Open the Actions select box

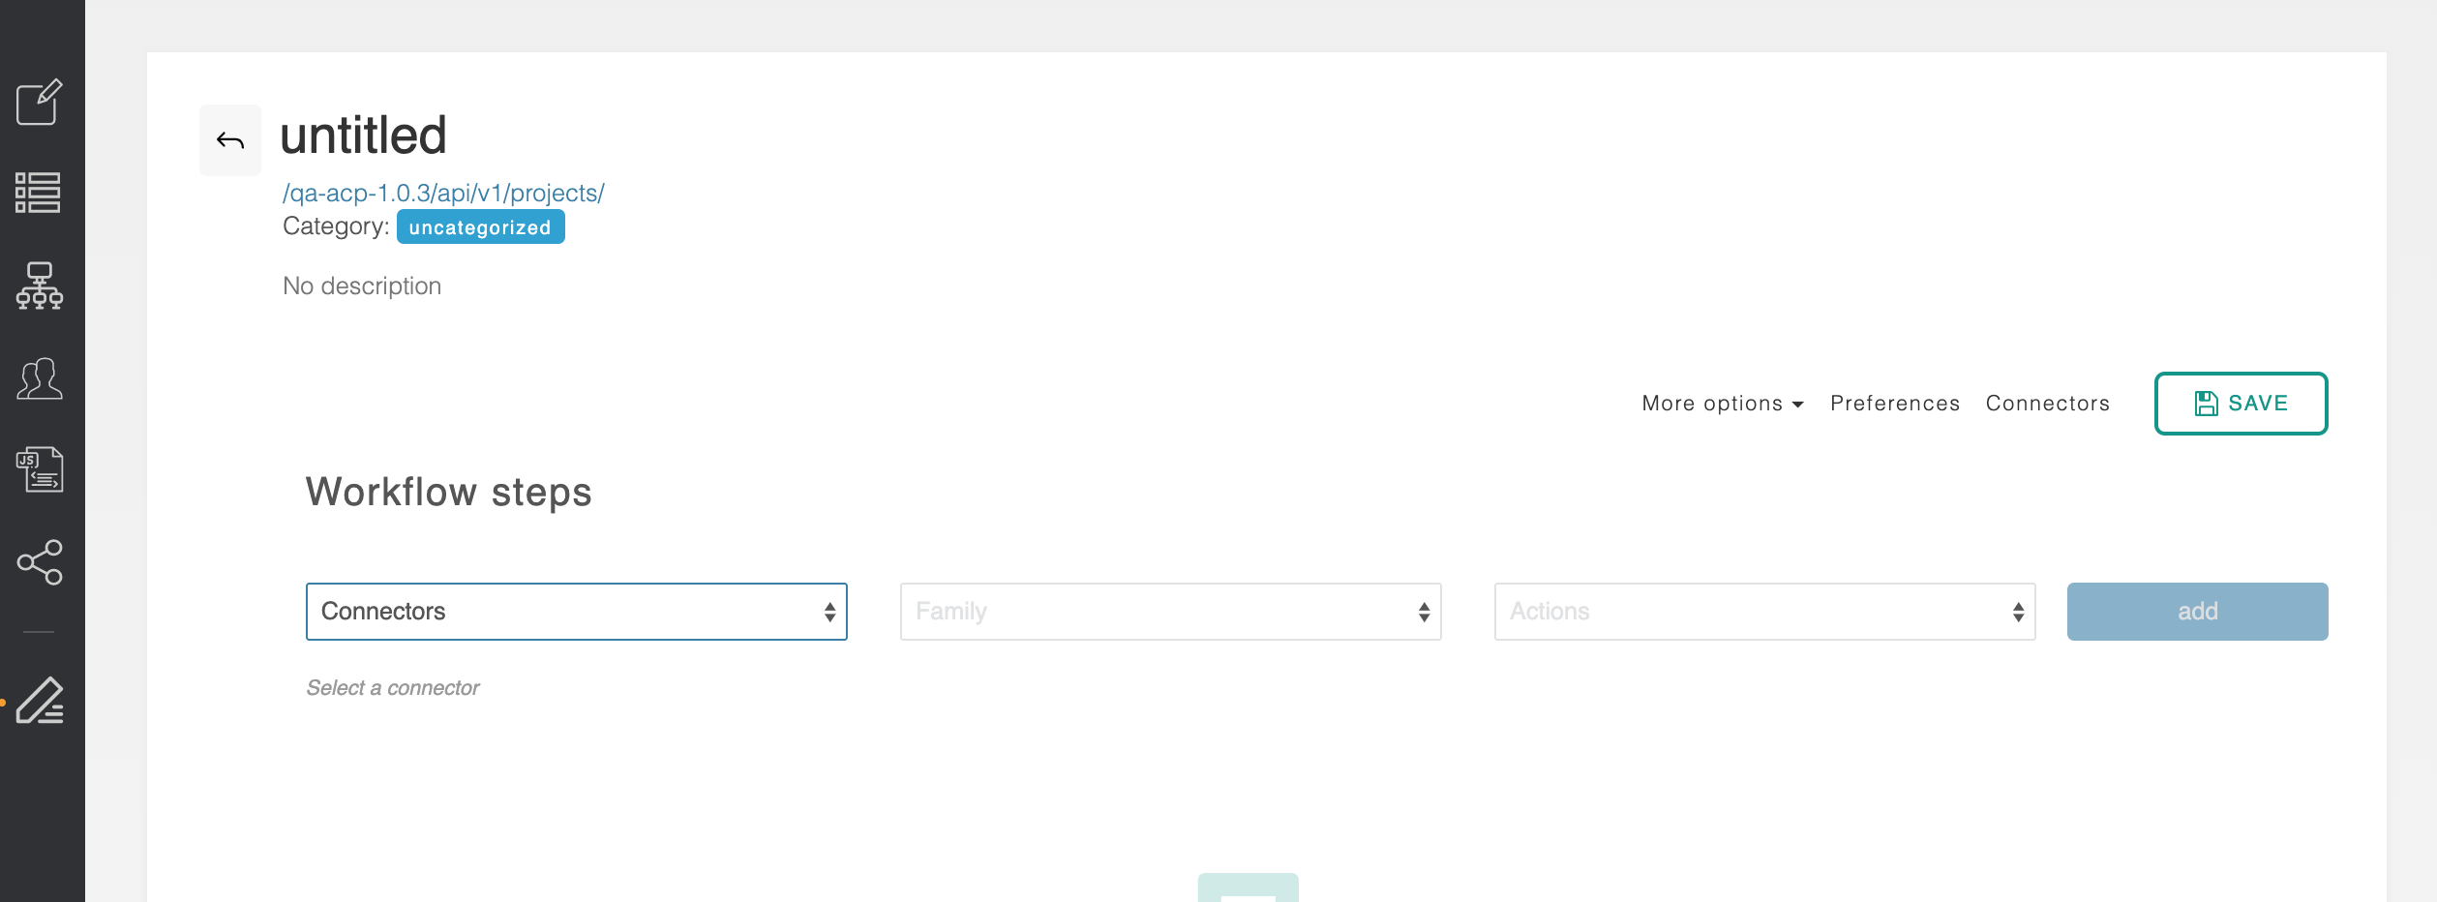[1764, 612]
